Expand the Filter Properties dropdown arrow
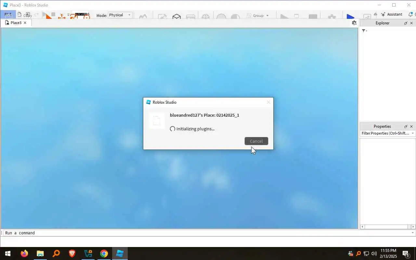Image resolution: width=416 pixels, height=260 pixels. tap(413, 133)
